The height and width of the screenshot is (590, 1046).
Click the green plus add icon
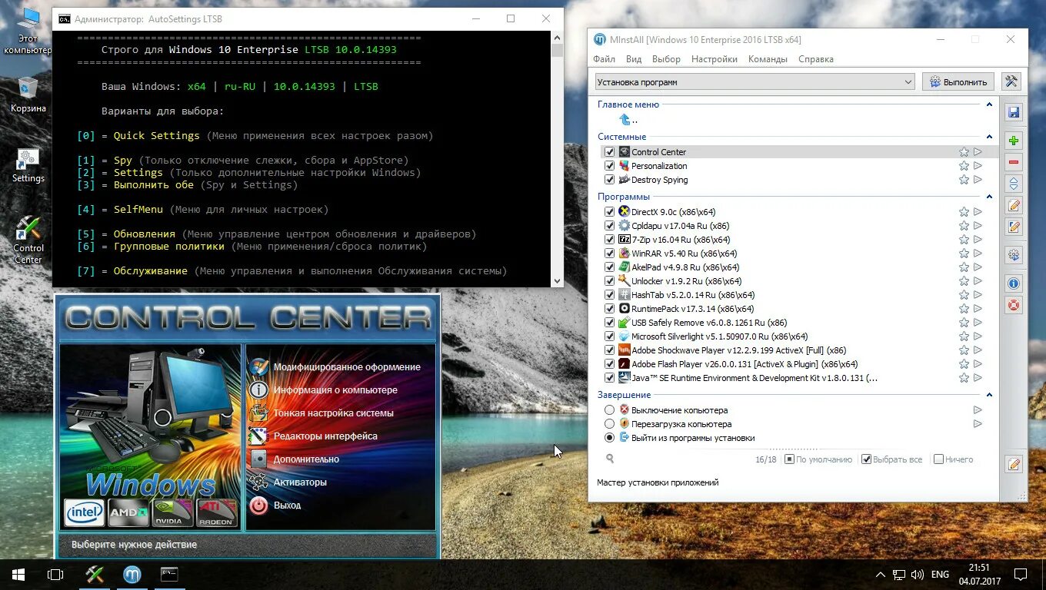[1014, 141]
